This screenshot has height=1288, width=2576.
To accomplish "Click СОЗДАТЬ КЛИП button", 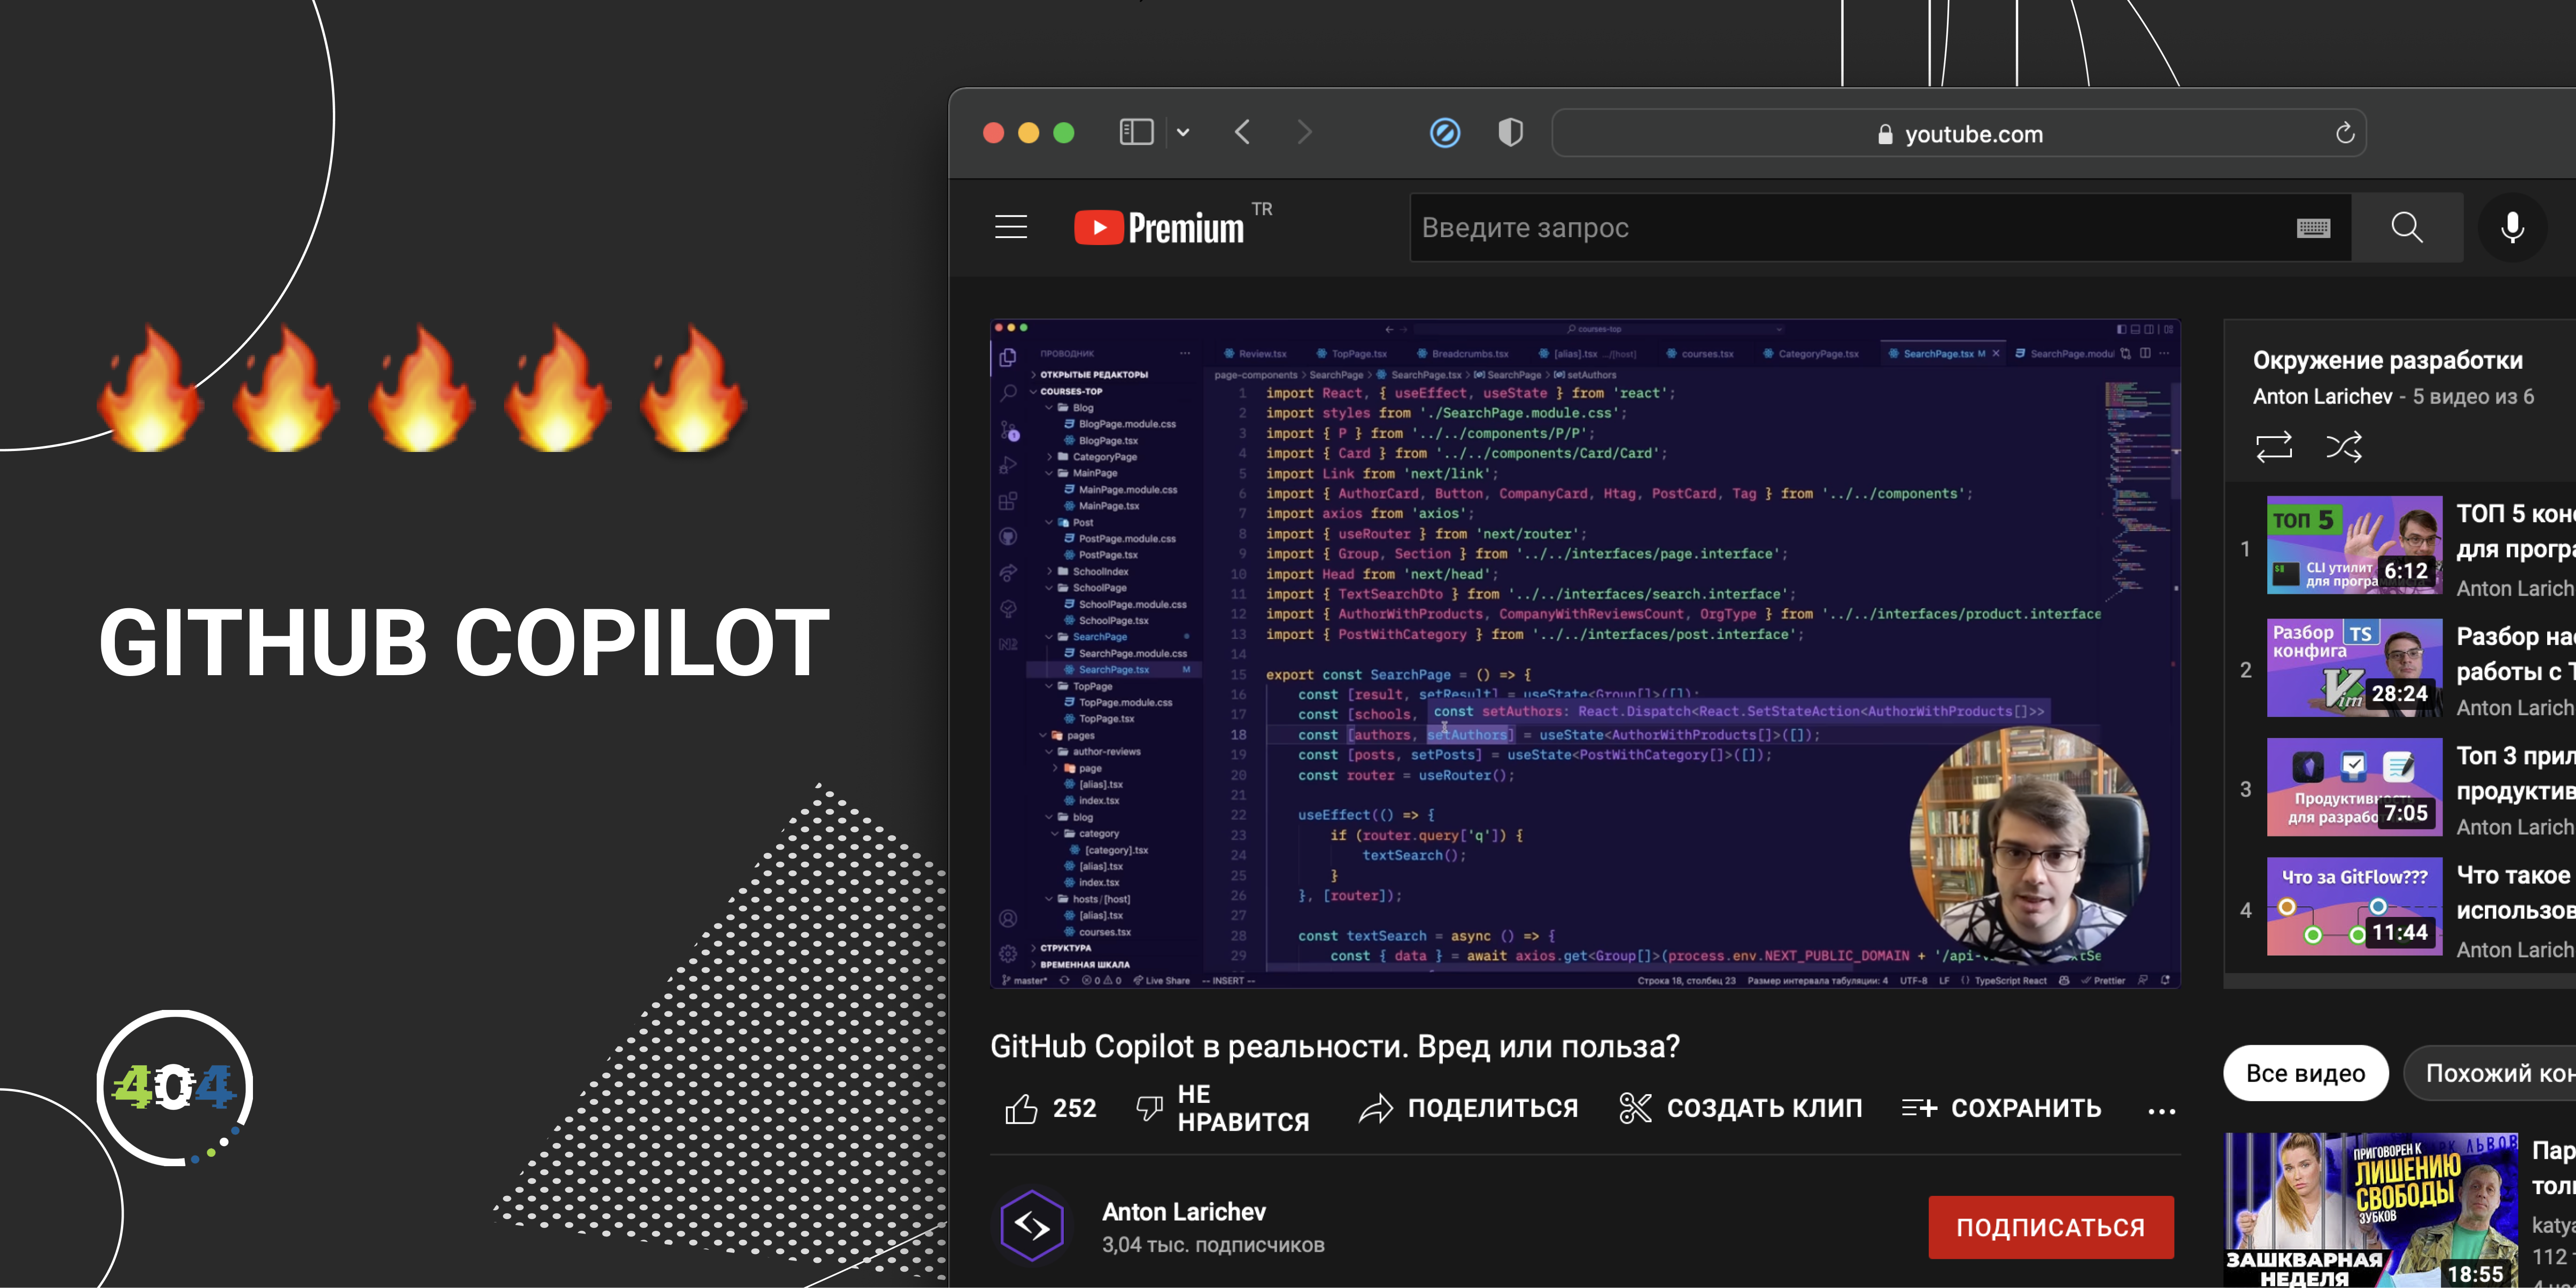I will pyautogui.click(x=1740, y=1108).
